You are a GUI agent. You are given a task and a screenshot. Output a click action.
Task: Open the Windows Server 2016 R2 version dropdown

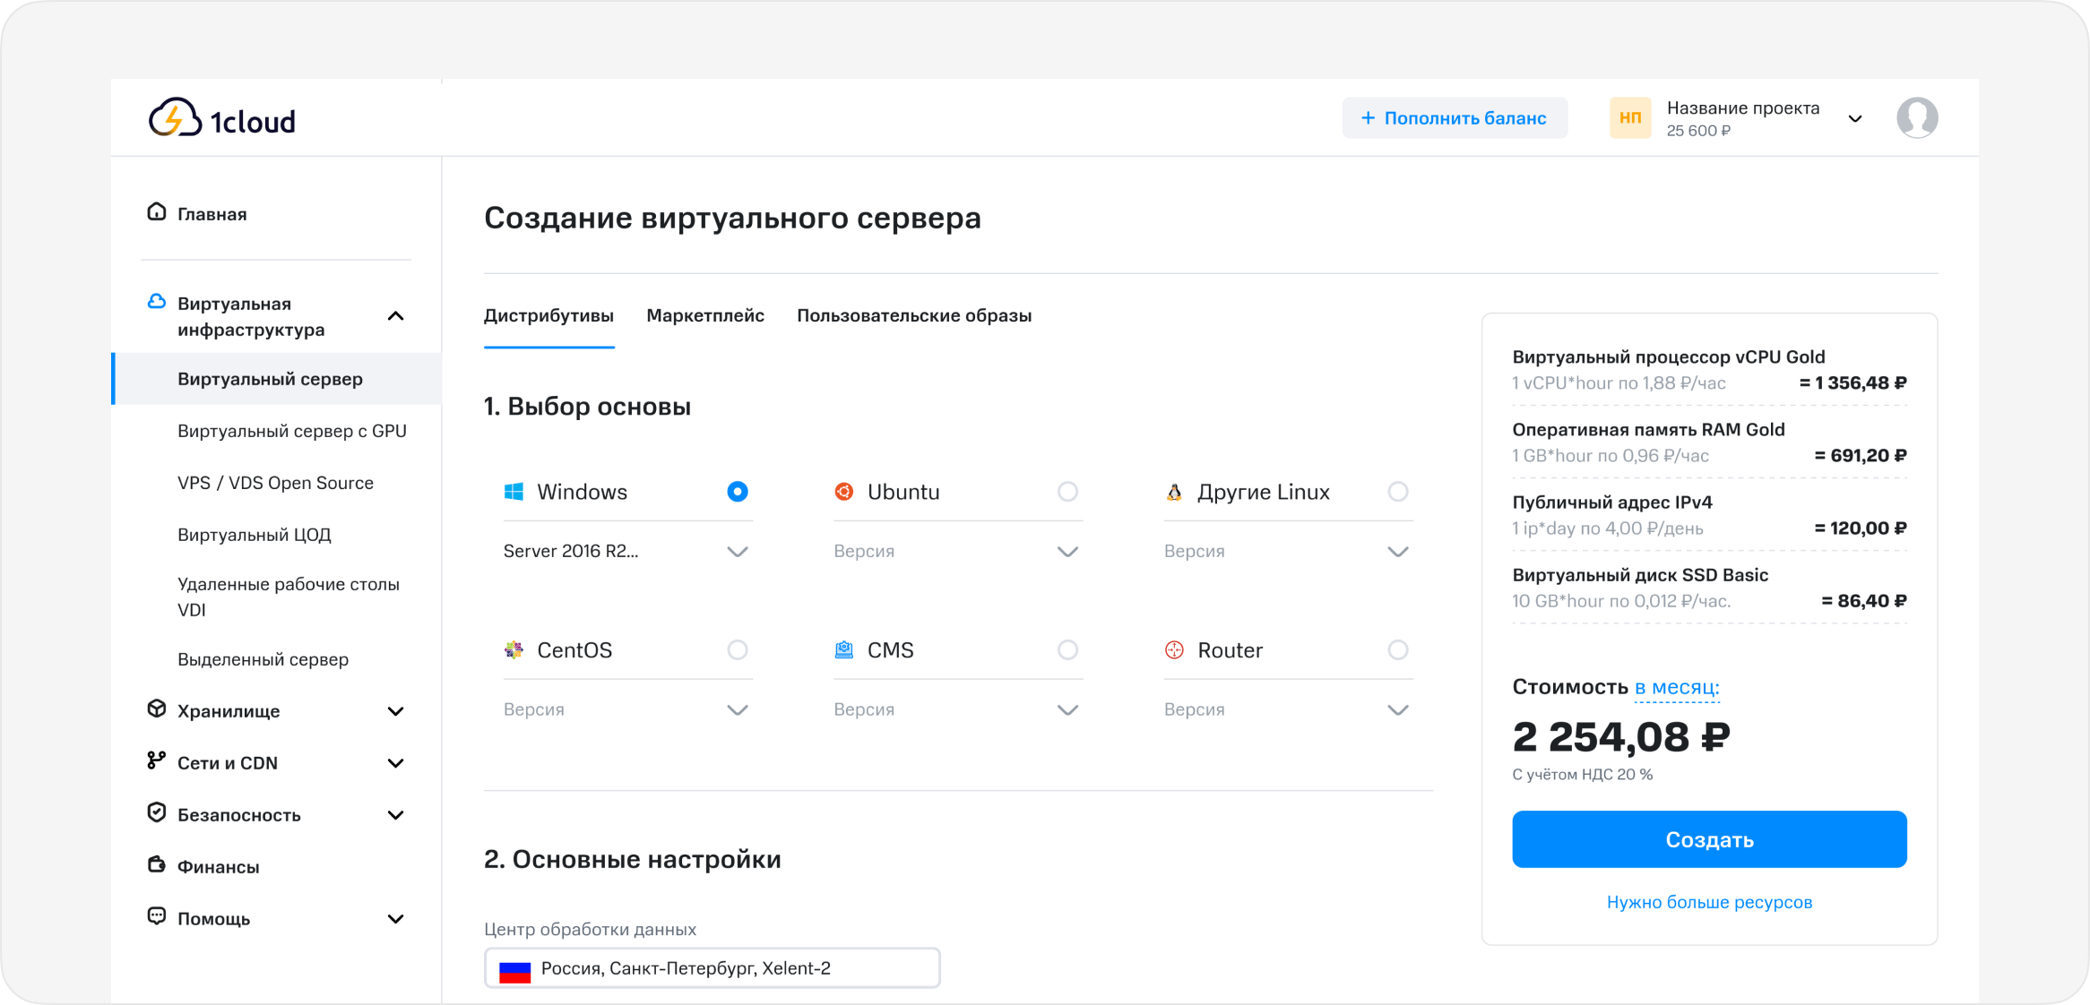click(x=626, y=552)
